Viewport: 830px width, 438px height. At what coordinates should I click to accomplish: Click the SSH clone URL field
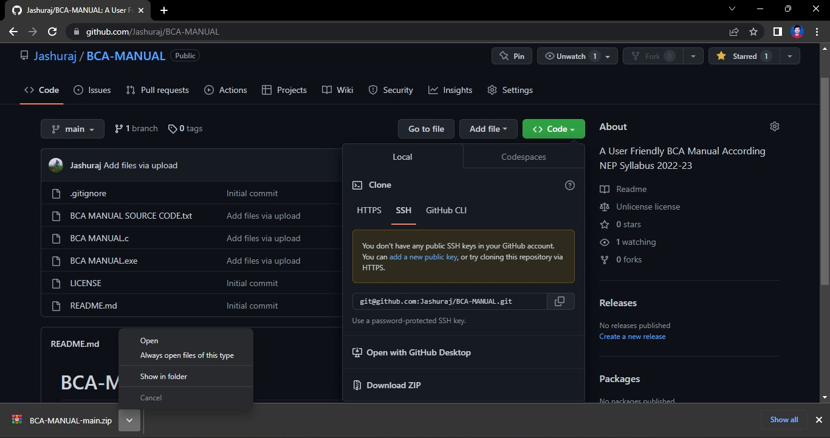click(450, 301)
